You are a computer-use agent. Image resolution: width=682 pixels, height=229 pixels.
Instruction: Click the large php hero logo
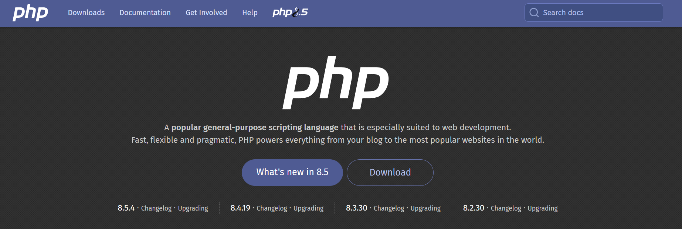point(336,83)
